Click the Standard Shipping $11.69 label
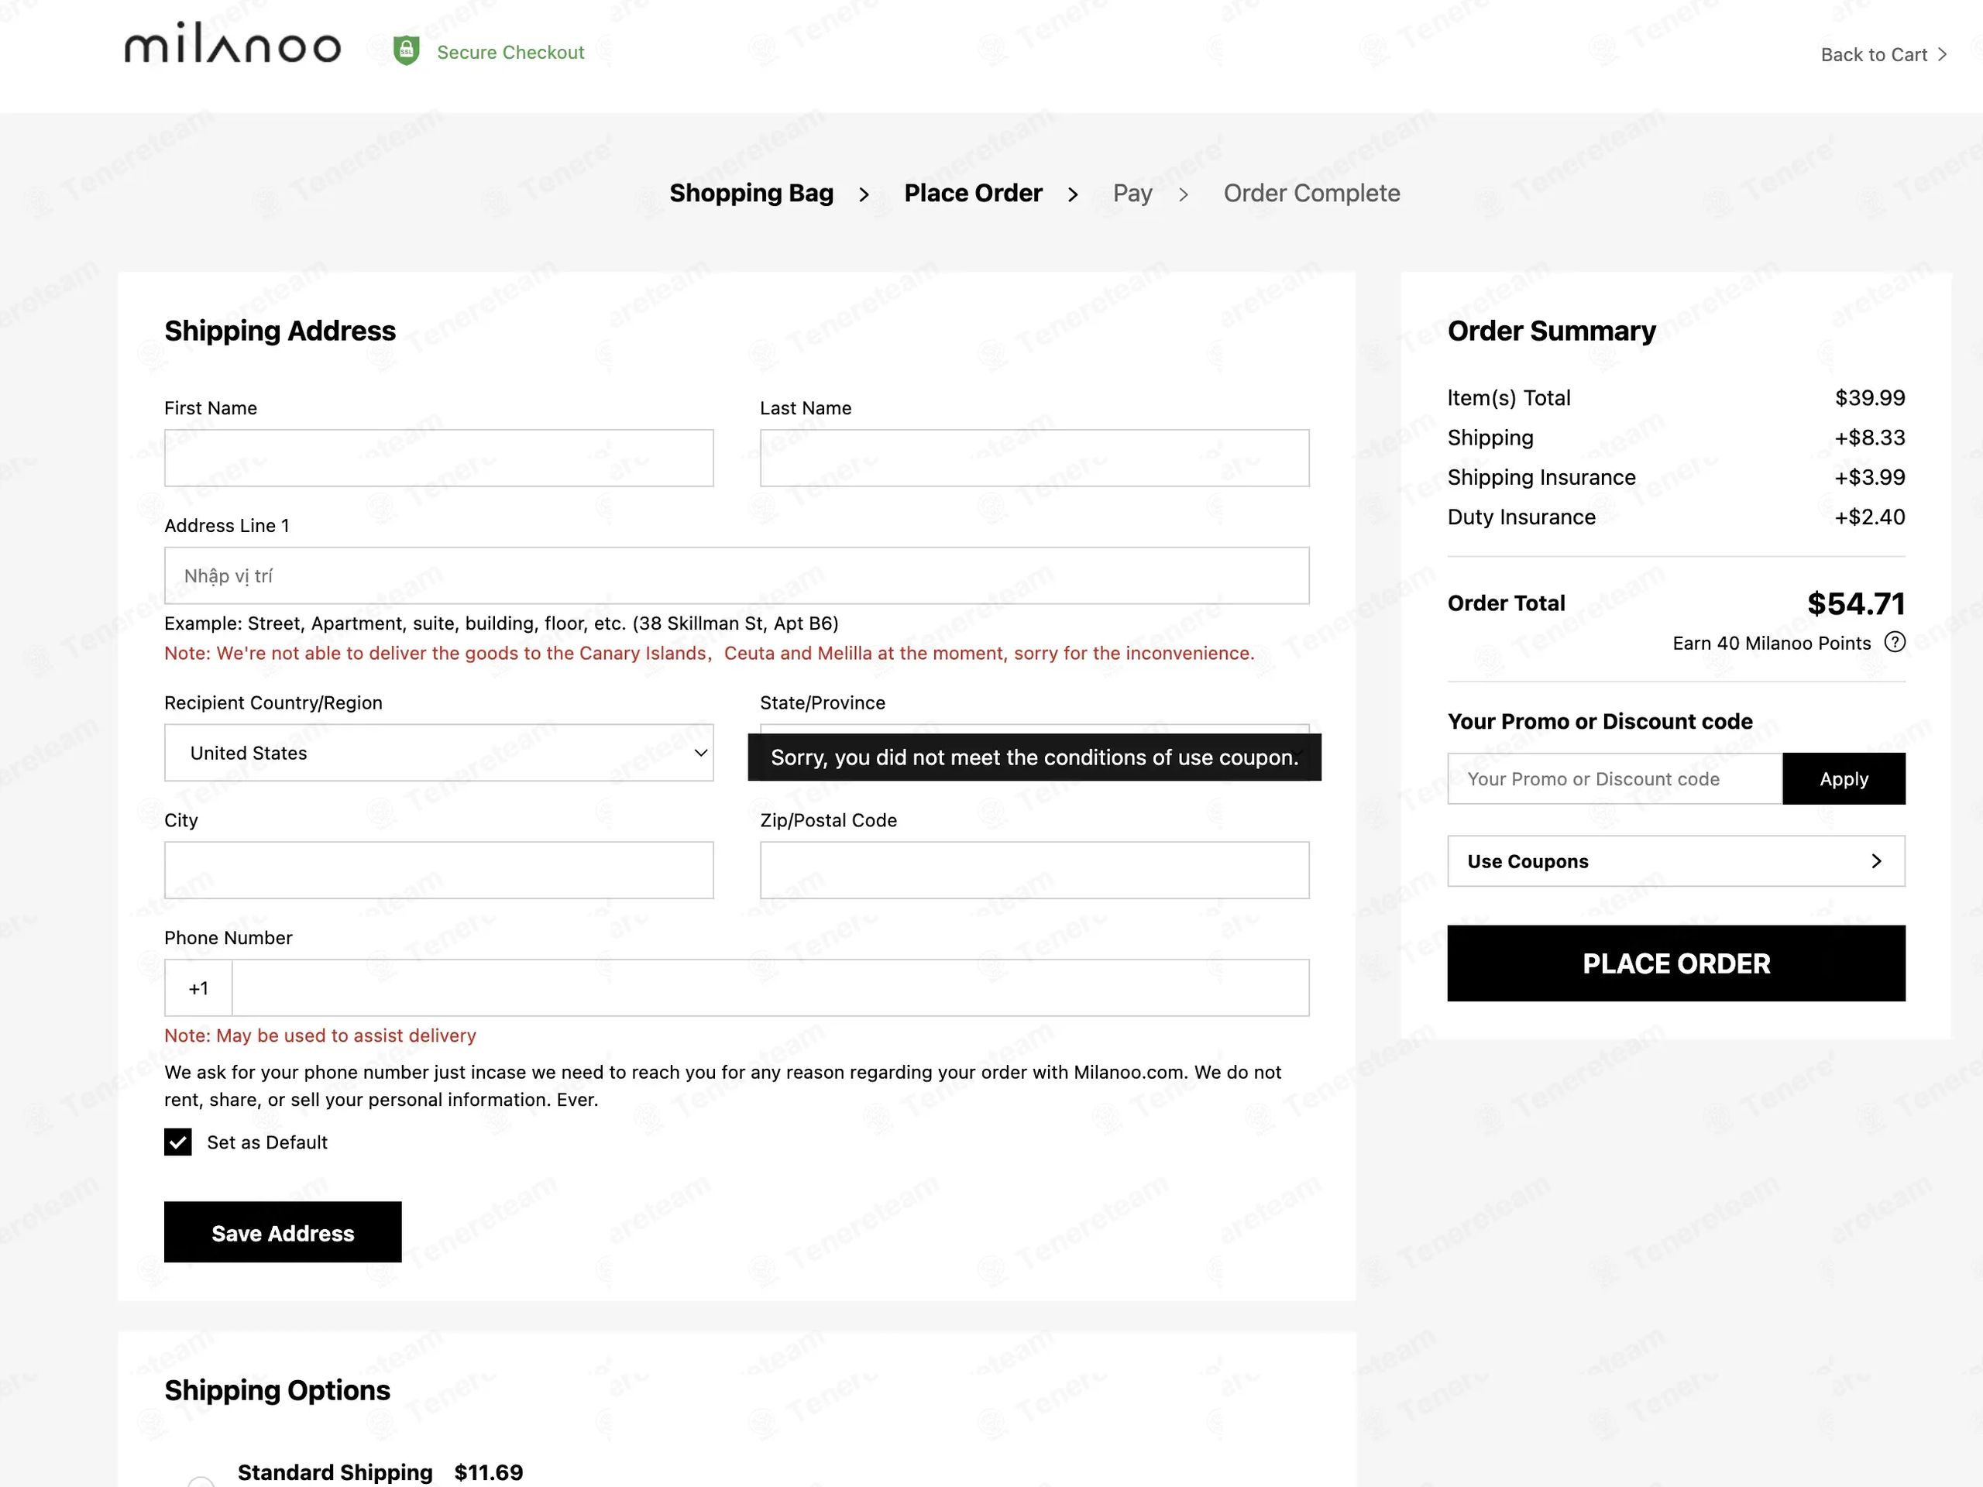The height and width of the screenshot is (1487, 1983). click(380, 1472)
